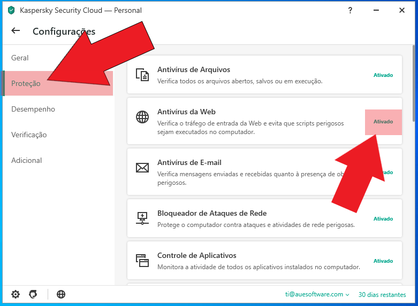This screenshot has width=418, height=306.
Task: Click the back arrow next to Configurações
Action: [16, 31]
